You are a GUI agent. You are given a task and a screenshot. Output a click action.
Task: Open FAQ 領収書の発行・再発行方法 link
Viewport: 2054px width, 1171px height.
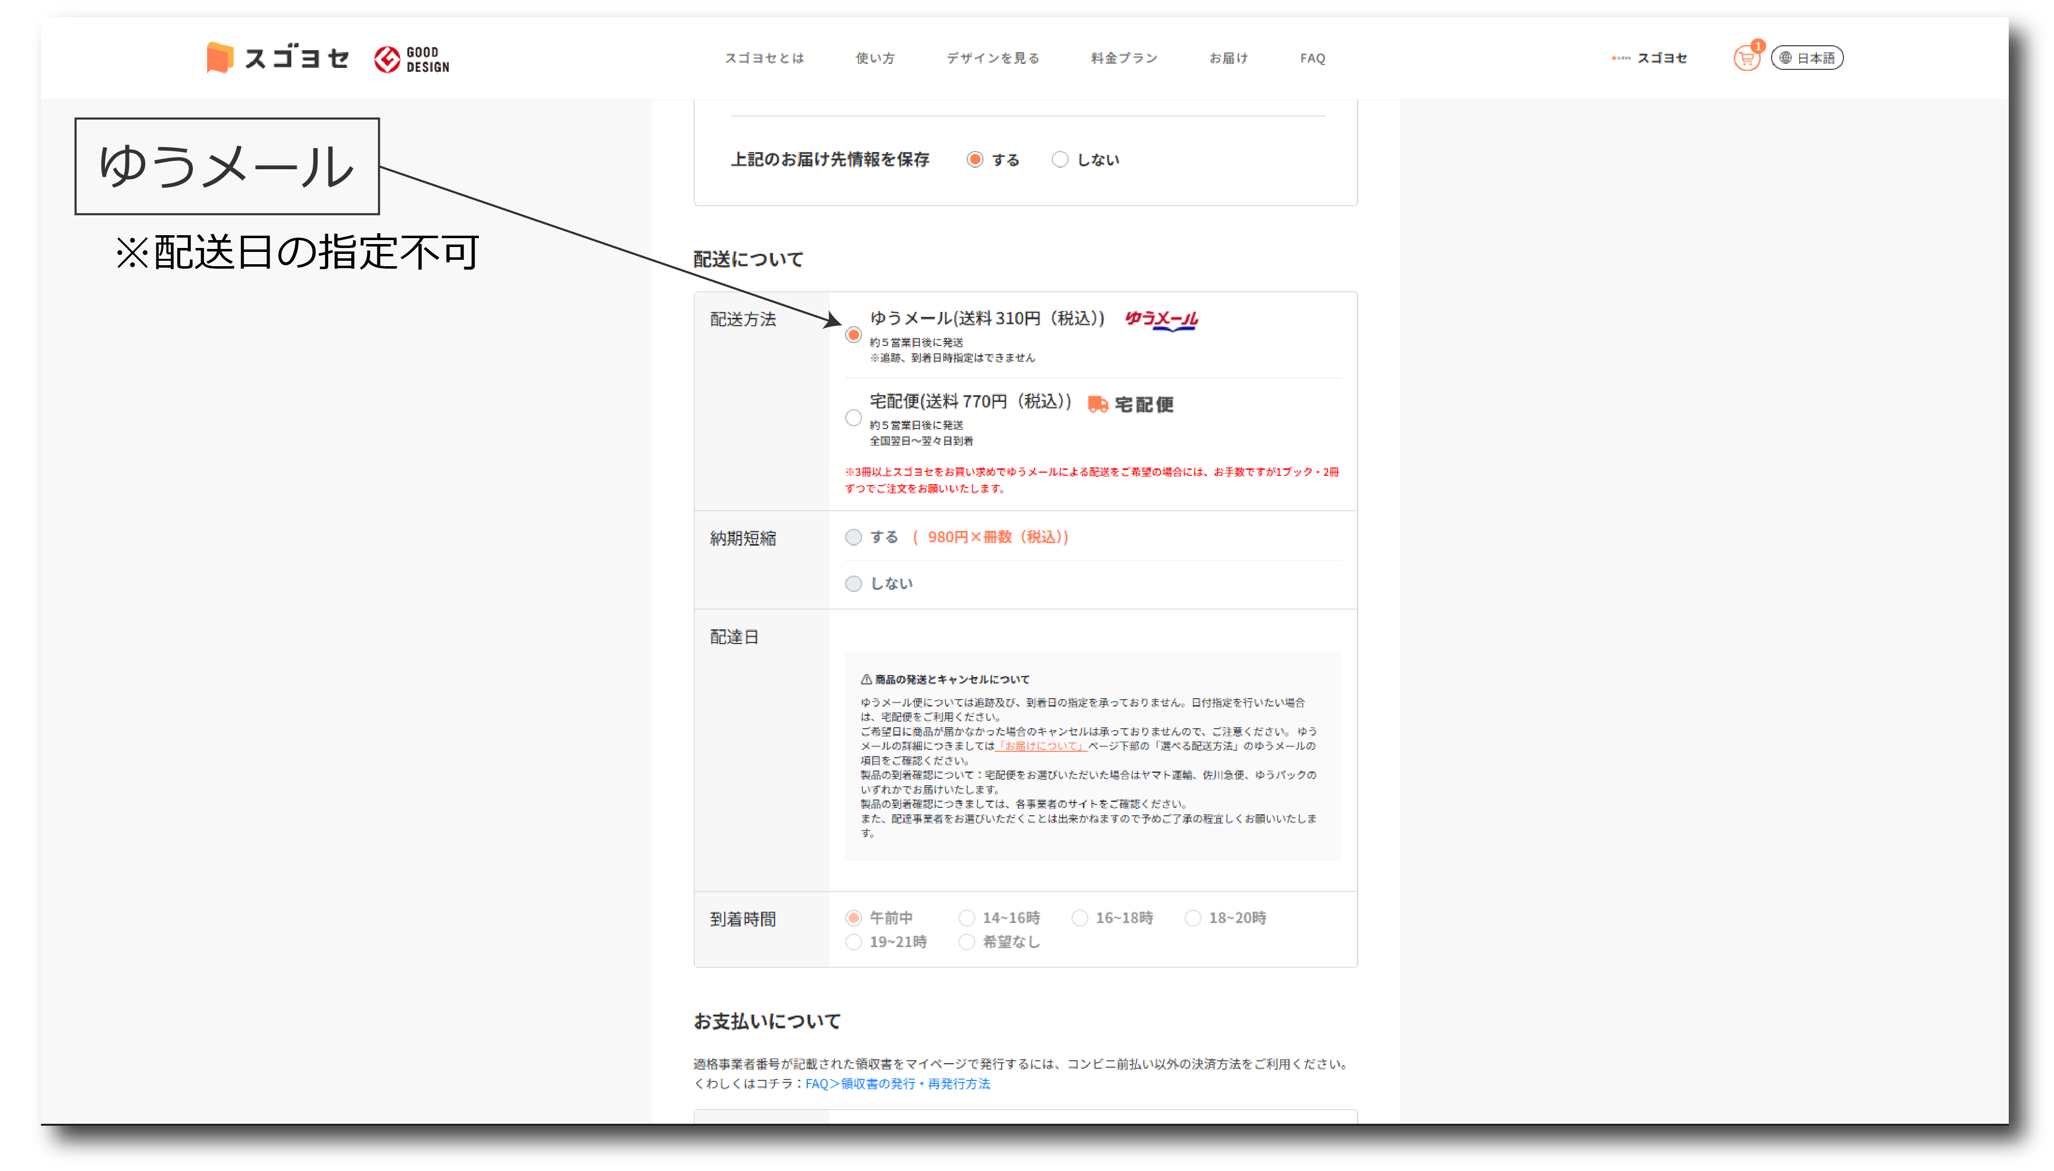pyautogui.click(x=897, y=1084)
